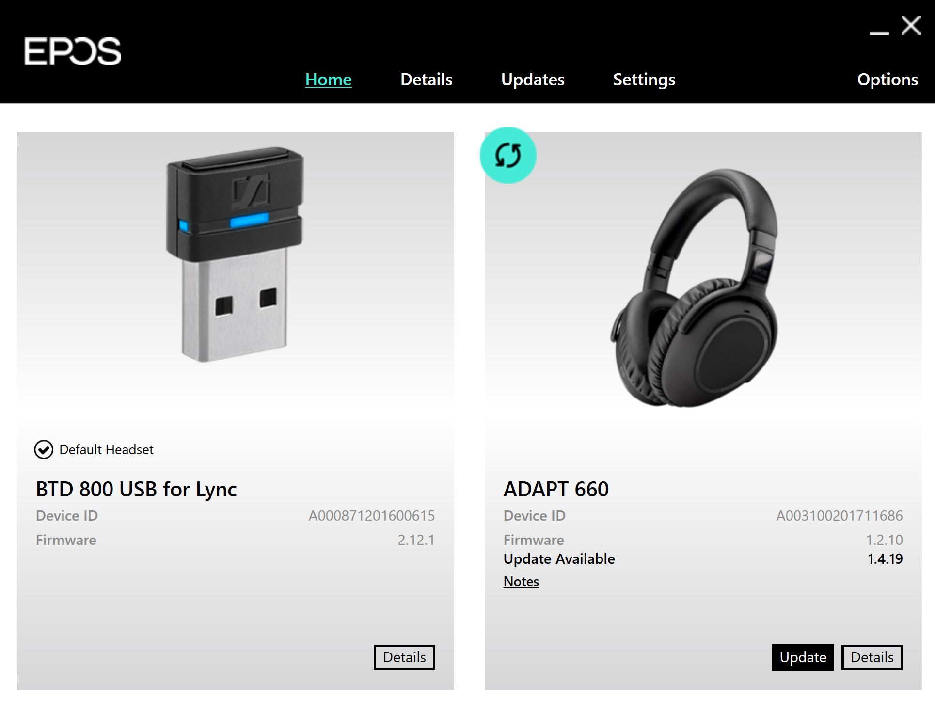Click the teal firmware update sync icon
The height and width of the screenshot is (701, 935).
[508, 156]
